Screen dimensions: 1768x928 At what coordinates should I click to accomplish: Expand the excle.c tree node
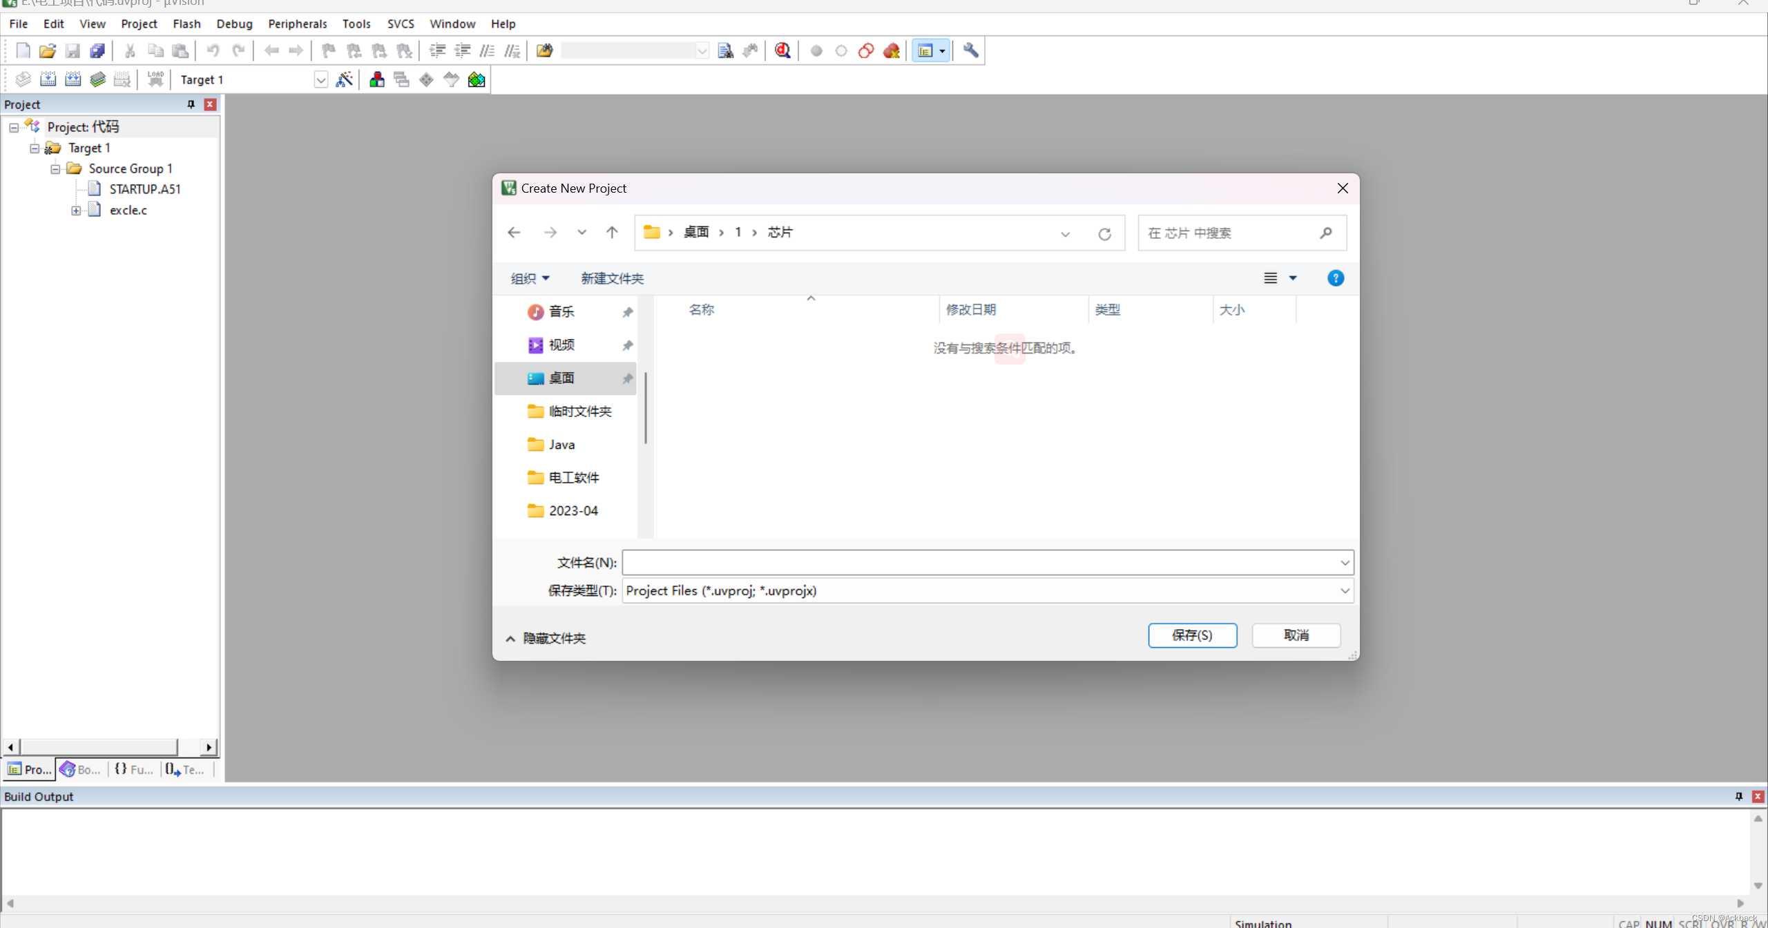[76, 210]
